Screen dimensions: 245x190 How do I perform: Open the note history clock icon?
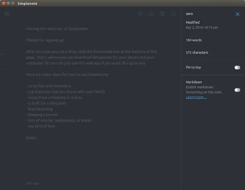click(140, 13)
